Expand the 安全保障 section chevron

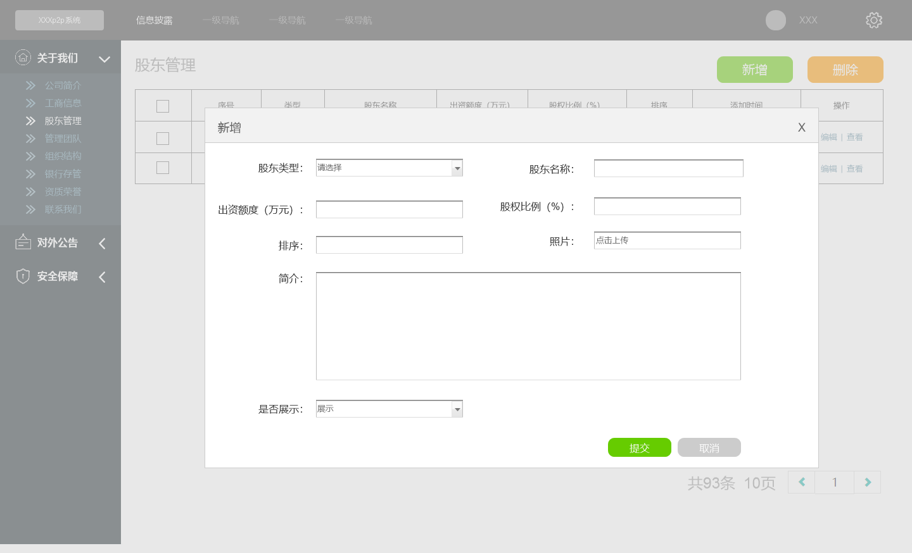103,276
